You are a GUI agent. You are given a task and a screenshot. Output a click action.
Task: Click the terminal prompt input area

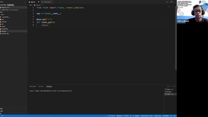pyautogui.click(x=71, y=91)
